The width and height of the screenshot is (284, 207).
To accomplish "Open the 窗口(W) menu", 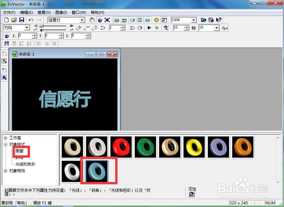I will pos(79,12).
